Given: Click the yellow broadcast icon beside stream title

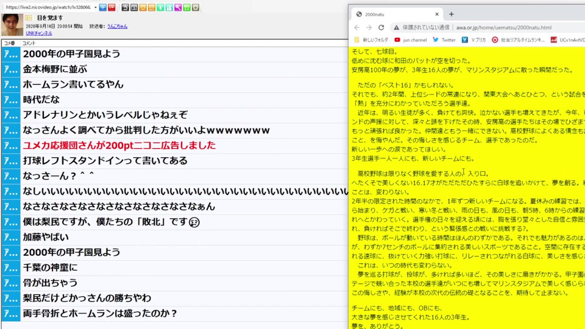Looking at the screenshot, I should point(29,18).
